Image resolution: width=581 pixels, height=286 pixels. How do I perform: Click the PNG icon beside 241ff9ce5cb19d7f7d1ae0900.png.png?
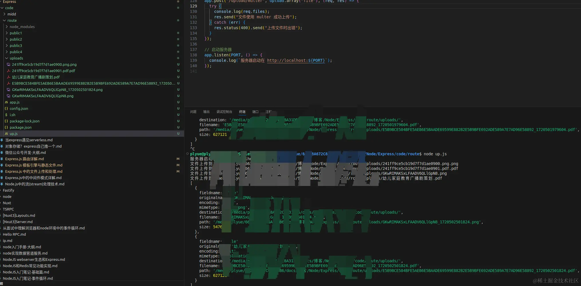(x=9, y=65)
